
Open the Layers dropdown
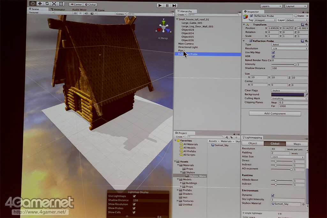click(271, 6)
